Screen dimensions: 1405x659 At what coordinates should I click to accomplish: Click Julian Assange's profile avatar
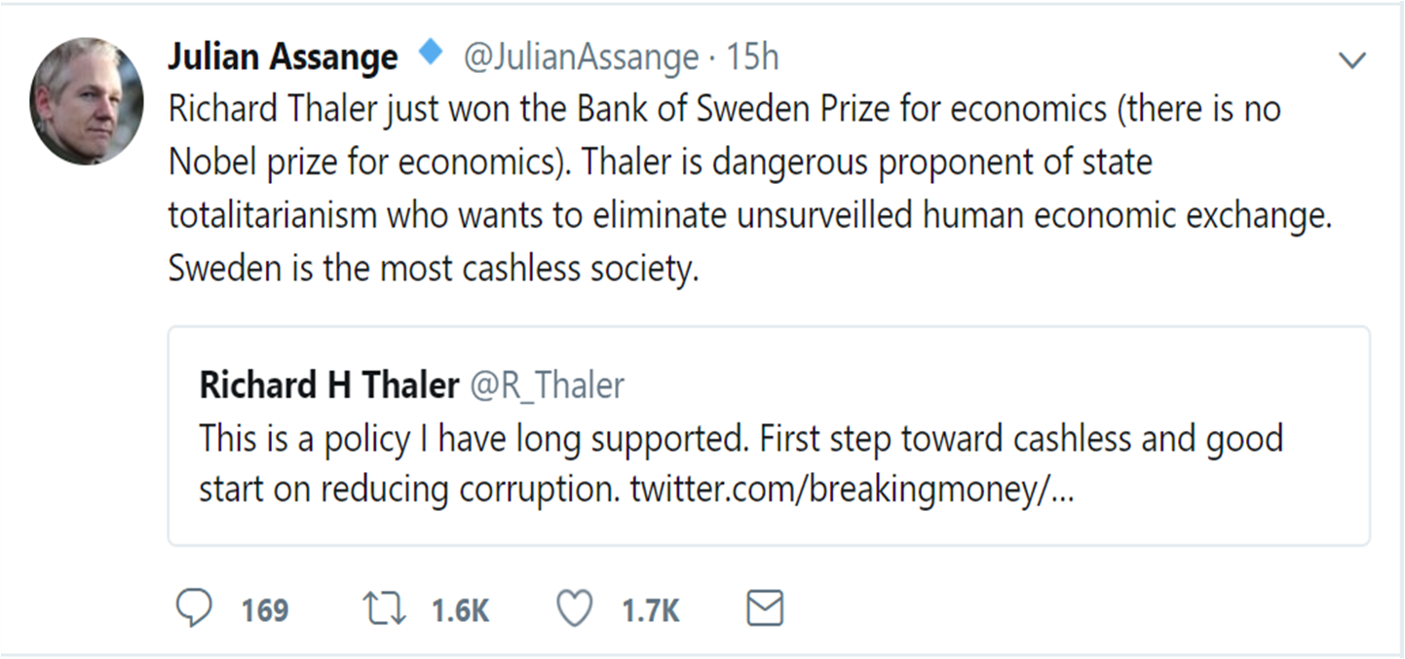click(x=88, y=102)
